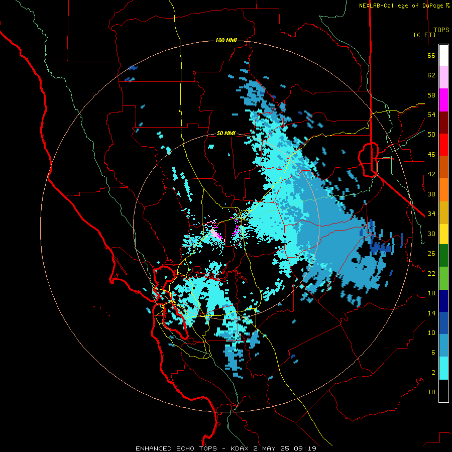Click the legend value '54'
The height and width of the screenshot is (452, 452).
pos(431,115)
